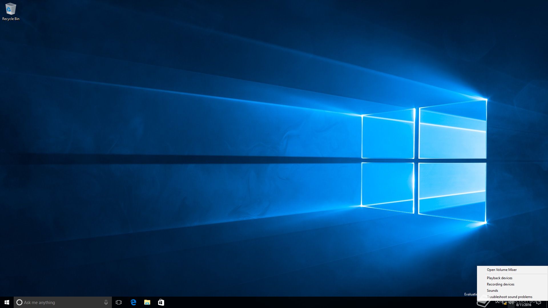Open Sounds from the context menu

pos(492,291)
